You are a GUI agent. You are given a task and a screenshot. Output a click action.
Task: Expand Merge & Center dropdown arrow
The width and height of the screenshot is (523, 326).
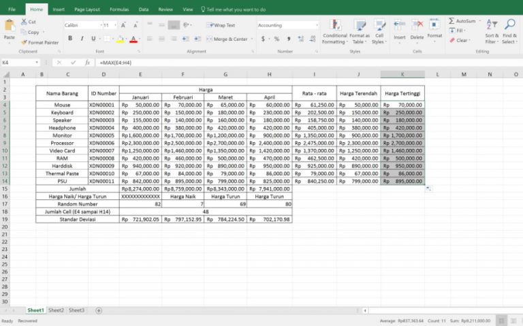pos(252,39)
